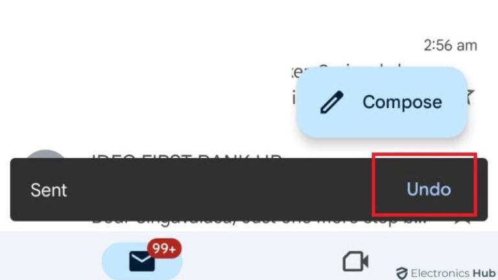Click the Electronics Hub watermark text
This screenshot has height=280, width=498.
click(x=453, y=273)
